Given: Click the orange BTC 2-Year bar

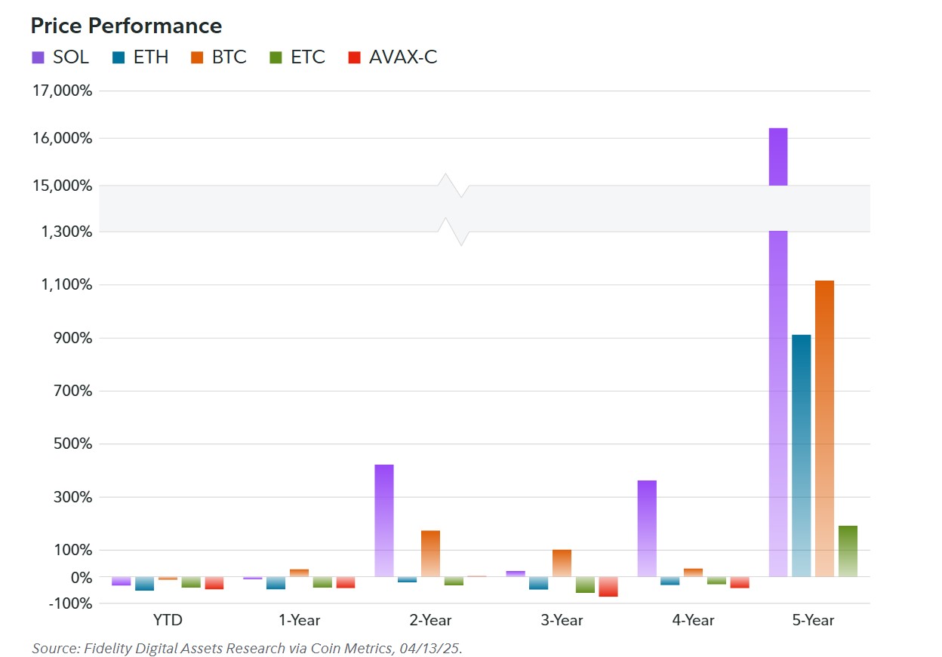Looking at the screenshot, I should [x=430, y=554].
